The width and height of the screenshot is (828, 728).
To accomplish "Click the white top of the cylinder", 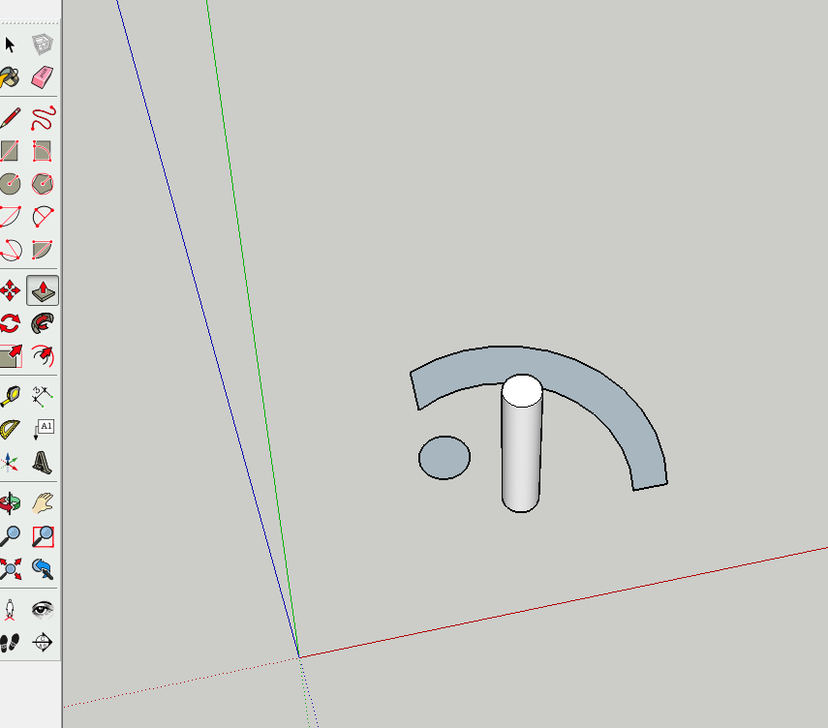I will [x=522, y=391].
